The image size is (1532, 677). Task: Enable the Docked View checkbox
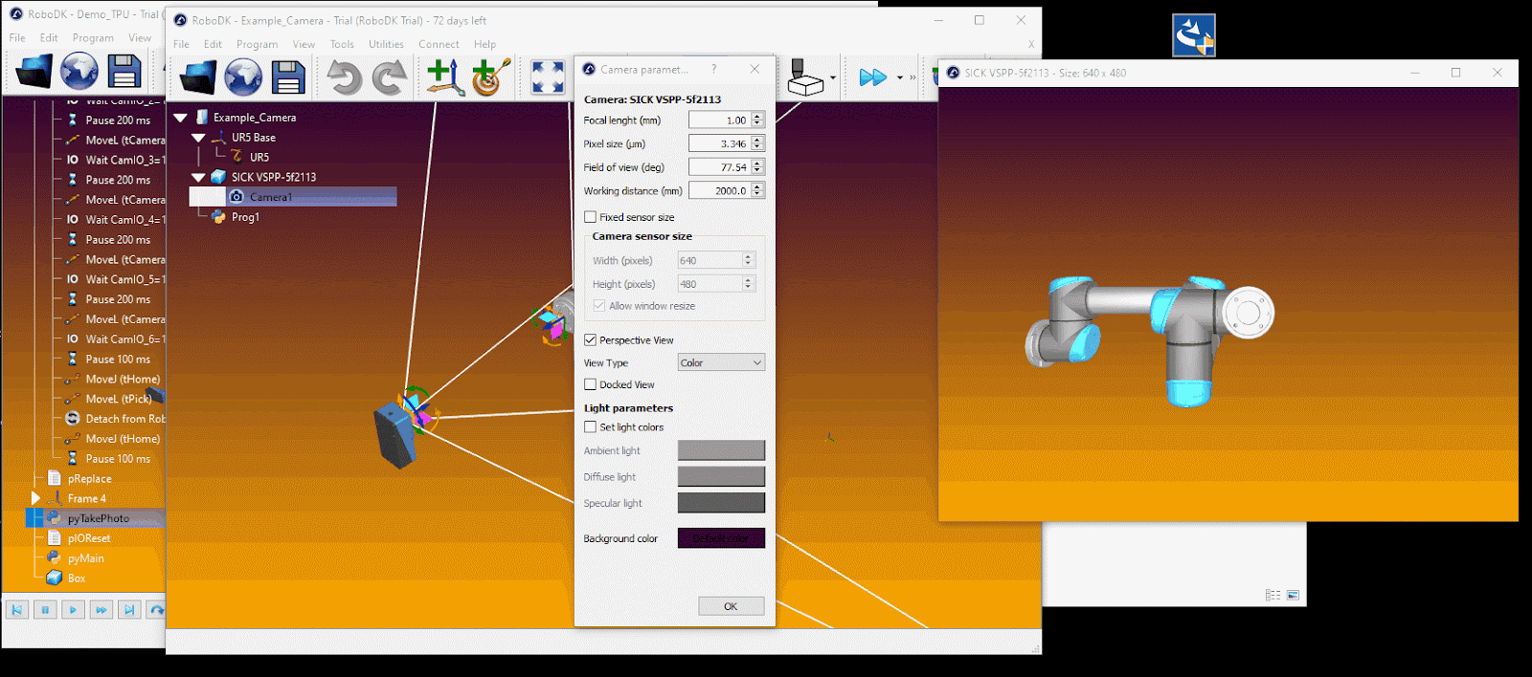pos(590,384)
